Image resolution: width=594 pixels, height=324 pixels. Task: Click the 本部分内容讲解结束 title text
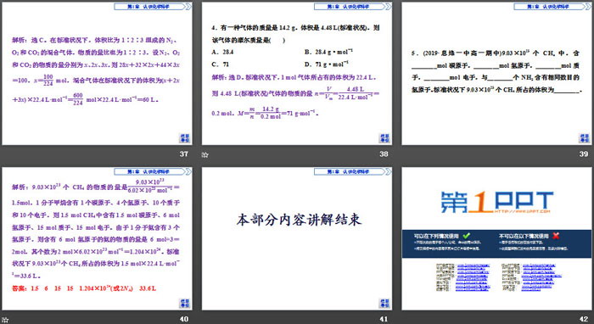[299, 220]
